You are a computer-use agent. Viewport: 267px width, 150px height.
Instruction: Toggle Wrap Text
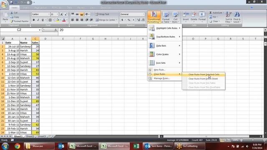[x=102, y=14]
